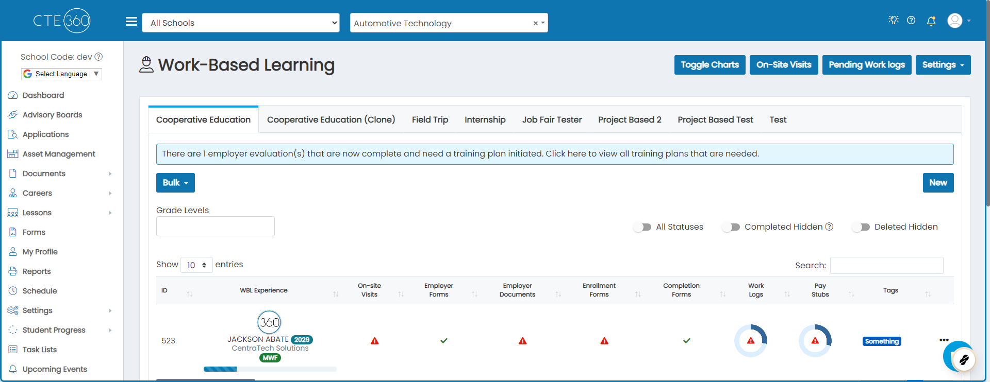Click the Dashboard sidebar icon
The image size is (990, 382).
tap(13, 95)
